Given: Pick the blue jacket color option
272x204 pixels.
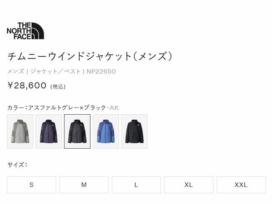Looking at the screenshot, I should click(x=106, y=131).
